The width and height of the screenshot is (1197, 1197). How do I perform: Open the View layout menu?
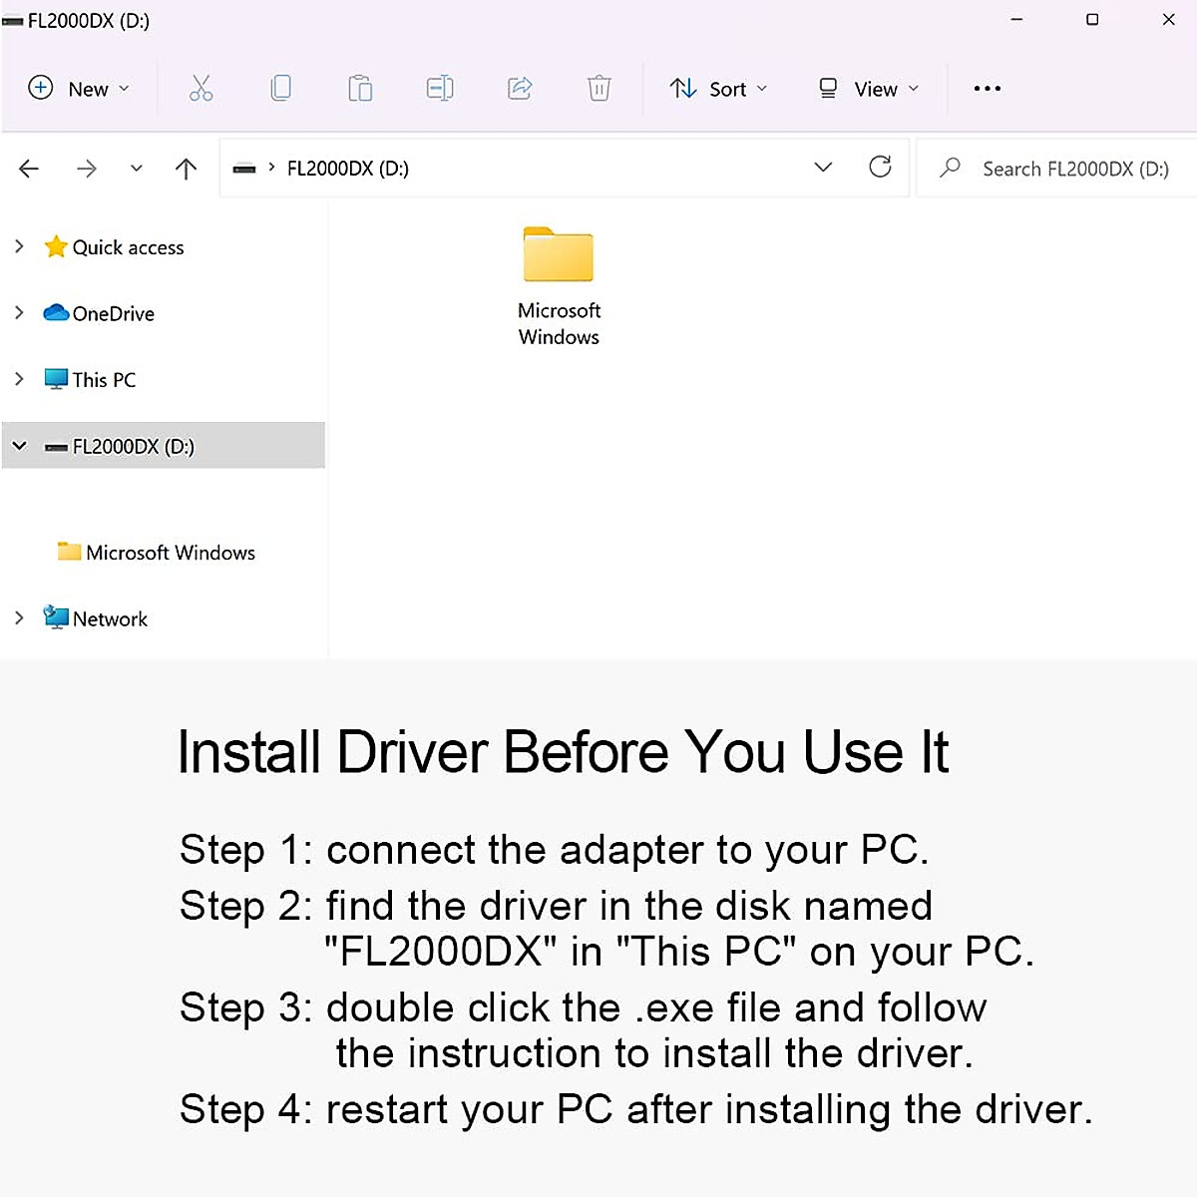(868, 89)
